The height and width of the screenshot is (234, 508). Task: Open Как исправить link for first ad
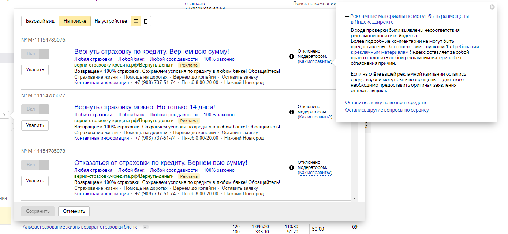(x=315, y=61)
